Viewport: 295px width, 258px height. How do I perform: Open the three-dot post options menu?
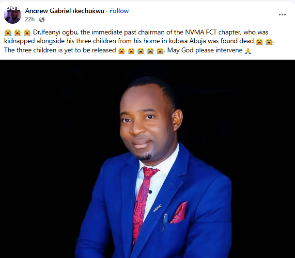(282, 15)
